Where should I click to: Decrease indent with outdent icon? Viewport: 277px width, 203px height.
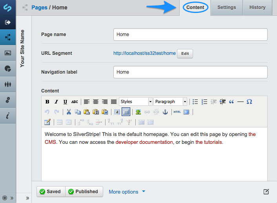tap(213, 101)
